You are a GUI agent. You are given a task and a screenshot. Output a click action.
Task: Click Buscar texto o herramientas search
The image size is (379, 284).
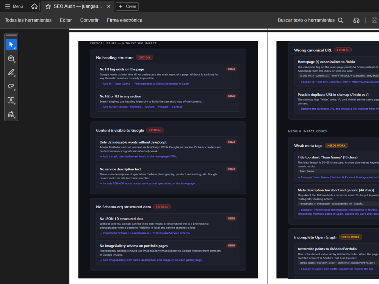click(306, 20)
